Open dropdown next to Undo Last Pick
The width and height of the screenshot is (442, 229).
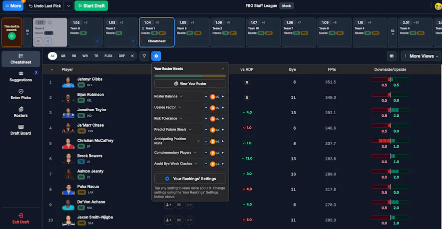click(x=68, y=5)
